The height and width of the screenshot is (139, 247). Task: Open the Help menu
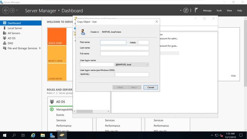tap(239, 10)
